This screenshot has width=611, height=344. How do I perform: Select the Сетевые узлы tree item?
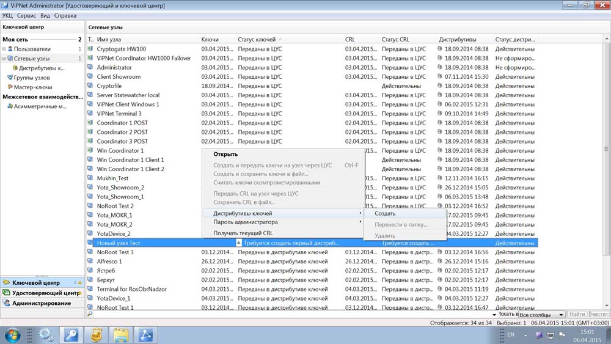pos(32,59)
